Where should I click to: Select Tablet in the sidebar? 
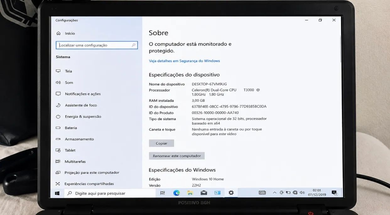click(x=70, y=150)
